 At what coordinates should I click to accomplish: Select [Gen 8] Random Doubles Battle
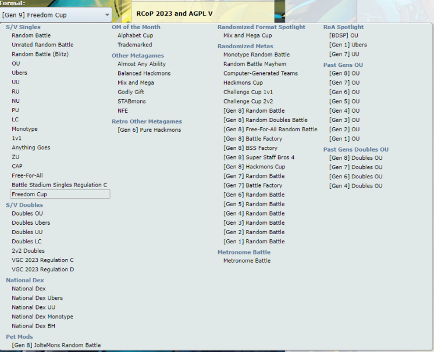click(x=265, y=120)
